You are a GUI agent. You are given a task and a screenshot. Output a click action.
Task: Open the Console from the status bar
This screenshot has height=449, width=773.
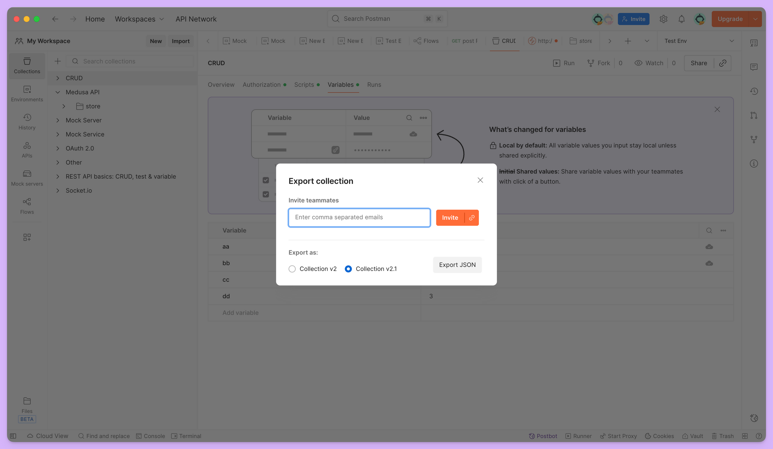[150, 436]
